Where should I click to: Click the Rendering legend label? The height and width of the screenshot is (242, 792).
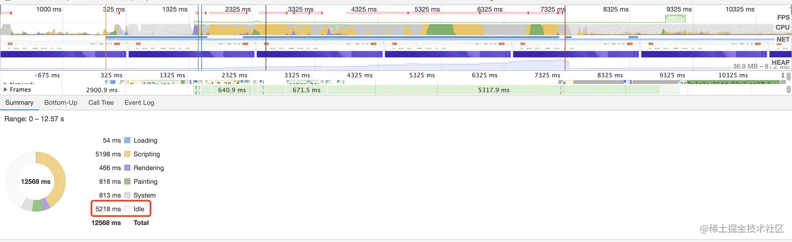pos(149,168)
